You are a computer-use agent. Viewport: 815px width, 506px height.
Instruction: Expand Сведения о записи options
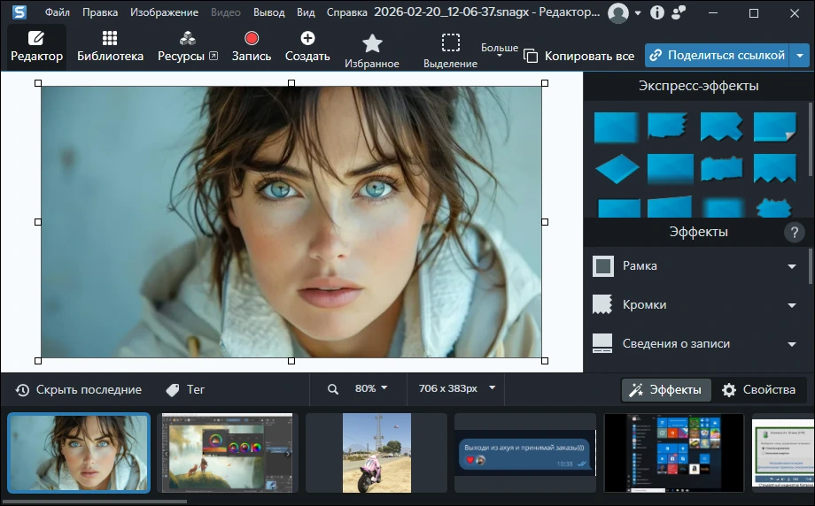coord(792,344)
